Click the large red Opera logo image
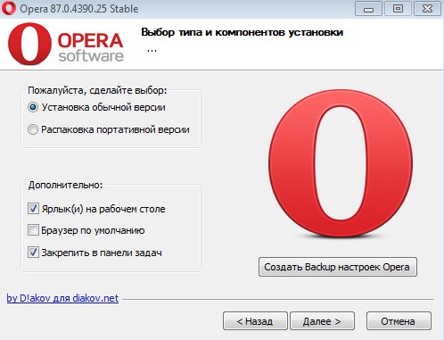The height and width of the screenshot is (340, 444). point(340,163)
